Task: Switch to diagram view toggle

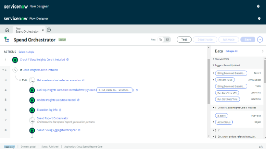Action: pyautogui.click(x=168, y=40)
